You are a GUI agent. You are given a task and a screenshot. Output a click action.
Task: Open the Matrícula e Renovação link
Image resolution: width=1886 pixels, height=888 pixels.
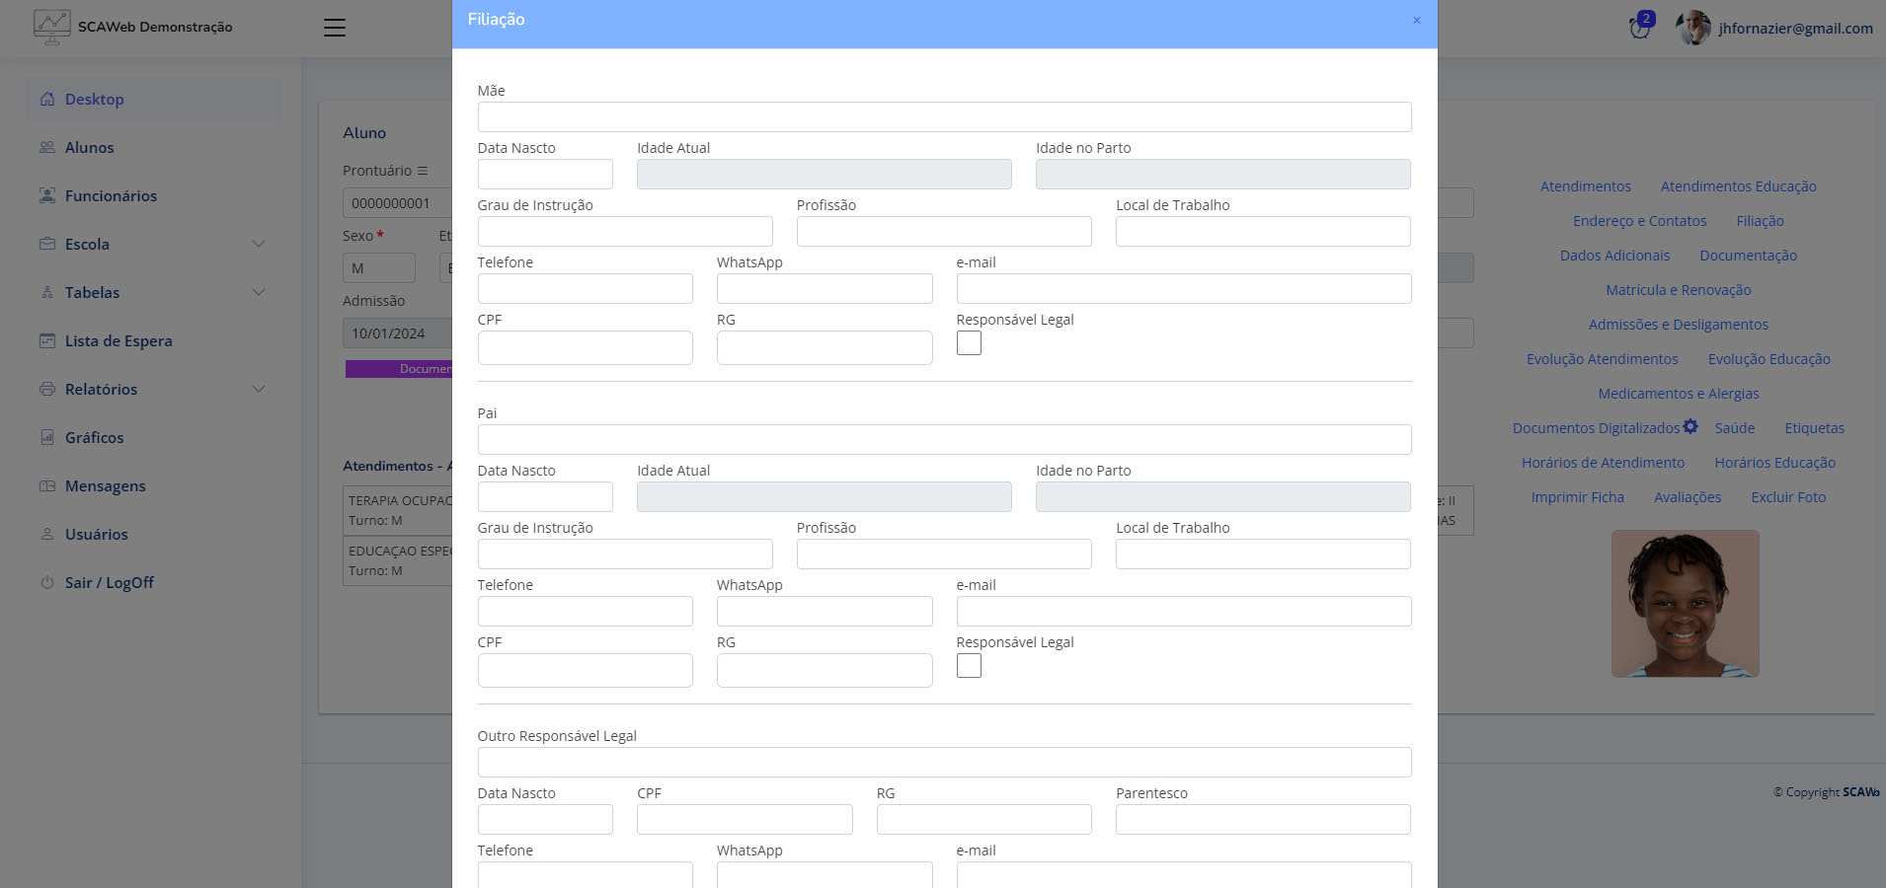click(x=1678, y=290)
